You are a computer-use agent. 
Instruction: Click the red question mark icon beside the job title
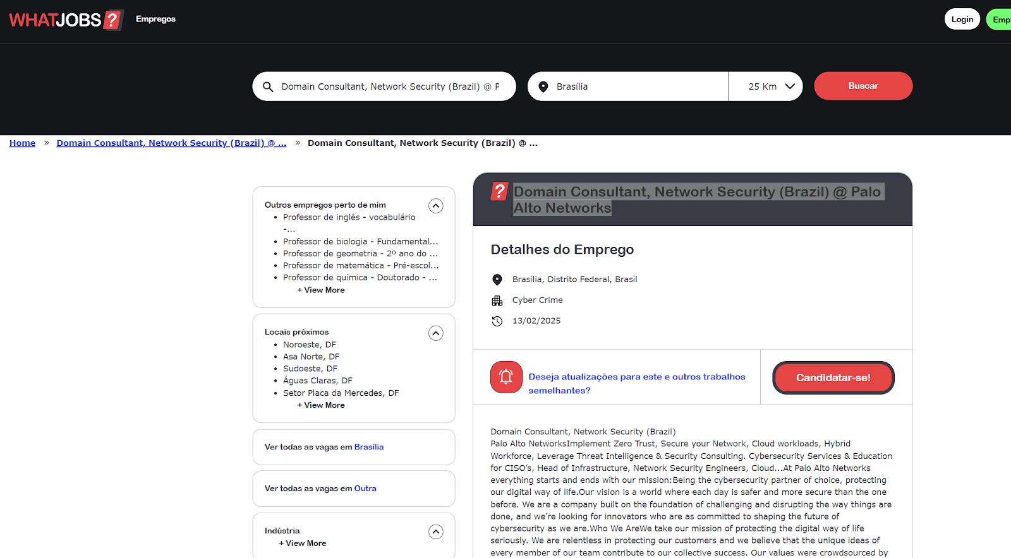pos(500,191)
